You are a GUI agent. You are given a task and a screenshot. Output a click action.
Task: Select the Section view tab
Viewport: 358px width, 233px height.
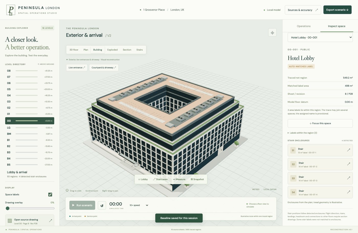point(127,50)
